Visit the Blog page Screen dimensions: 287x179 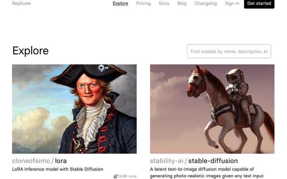click(182, 3)
